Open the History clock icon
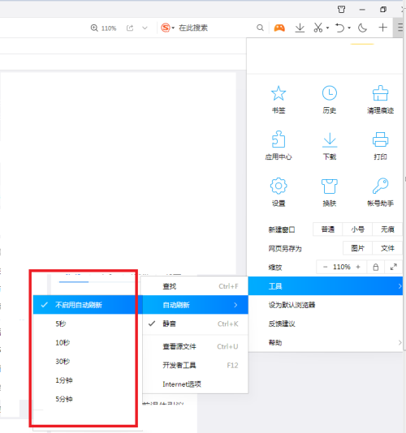406x433 pixels. tap(330, 93)
